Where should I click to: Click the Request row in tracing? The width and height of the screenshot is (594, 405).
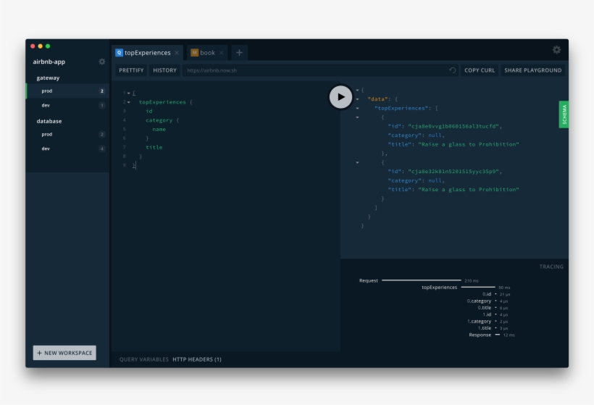(419, 280)
